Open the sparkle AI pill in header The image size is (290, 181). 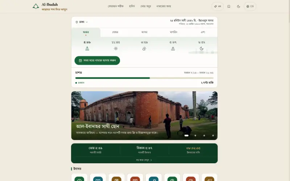pyautogui.click(x=217, y=7)
